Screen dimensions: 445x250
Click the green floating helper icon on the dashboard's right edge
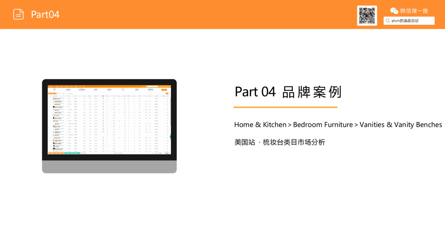click(x=170, y=136)
